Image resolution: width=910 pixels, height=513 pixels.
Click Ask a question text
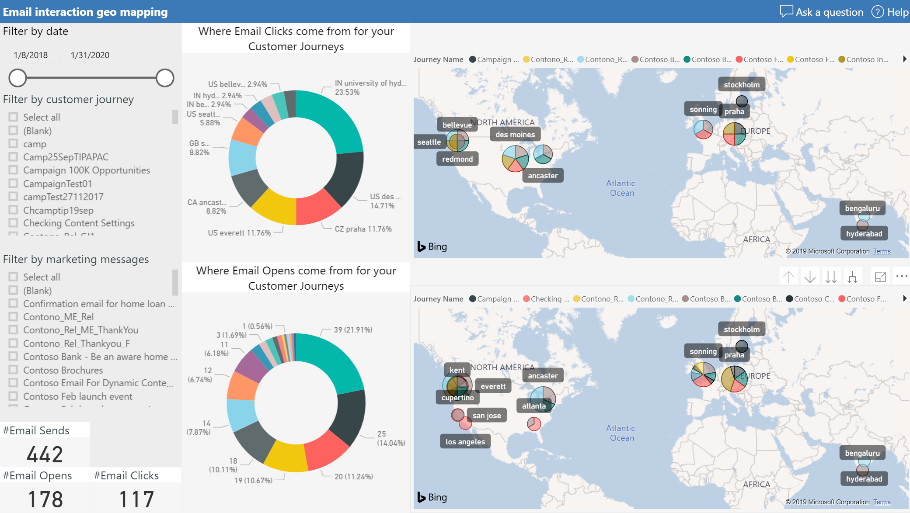point(830,12)
